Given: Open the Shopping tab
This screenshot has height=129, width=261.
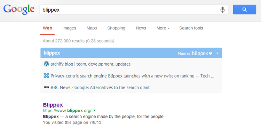Looking at the screenshot, I should coord(116,28).
